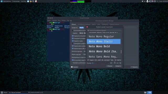Image resolution: width=168 pixels, height=94 pixels.
Task: Open 'Файл' menu in Parrot Terminal
Action: 49,20
